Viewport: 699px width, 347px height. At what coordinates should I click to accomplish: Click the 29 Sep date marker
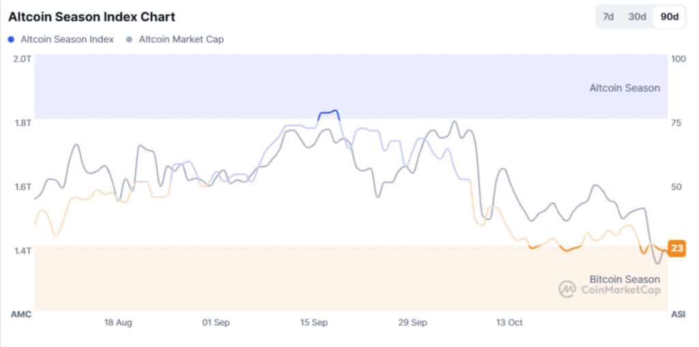[x=412, y=322]
